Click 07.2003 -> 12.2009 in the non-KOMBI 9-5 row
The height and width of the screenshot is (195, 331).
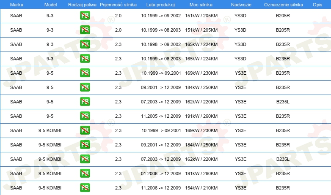point(161,102)
